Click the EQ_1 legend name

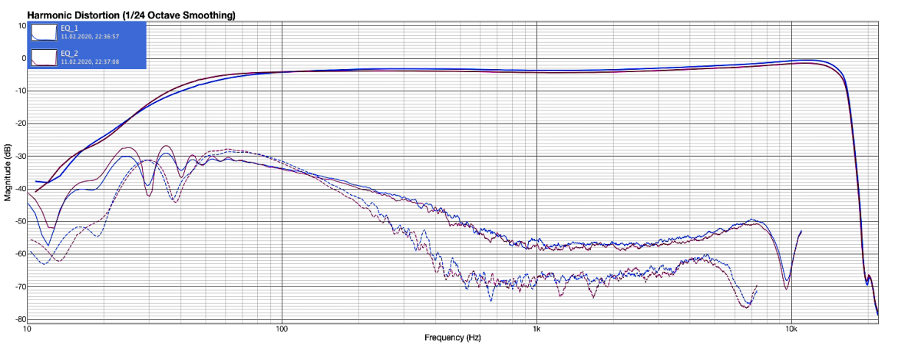(x=70, y=28)
